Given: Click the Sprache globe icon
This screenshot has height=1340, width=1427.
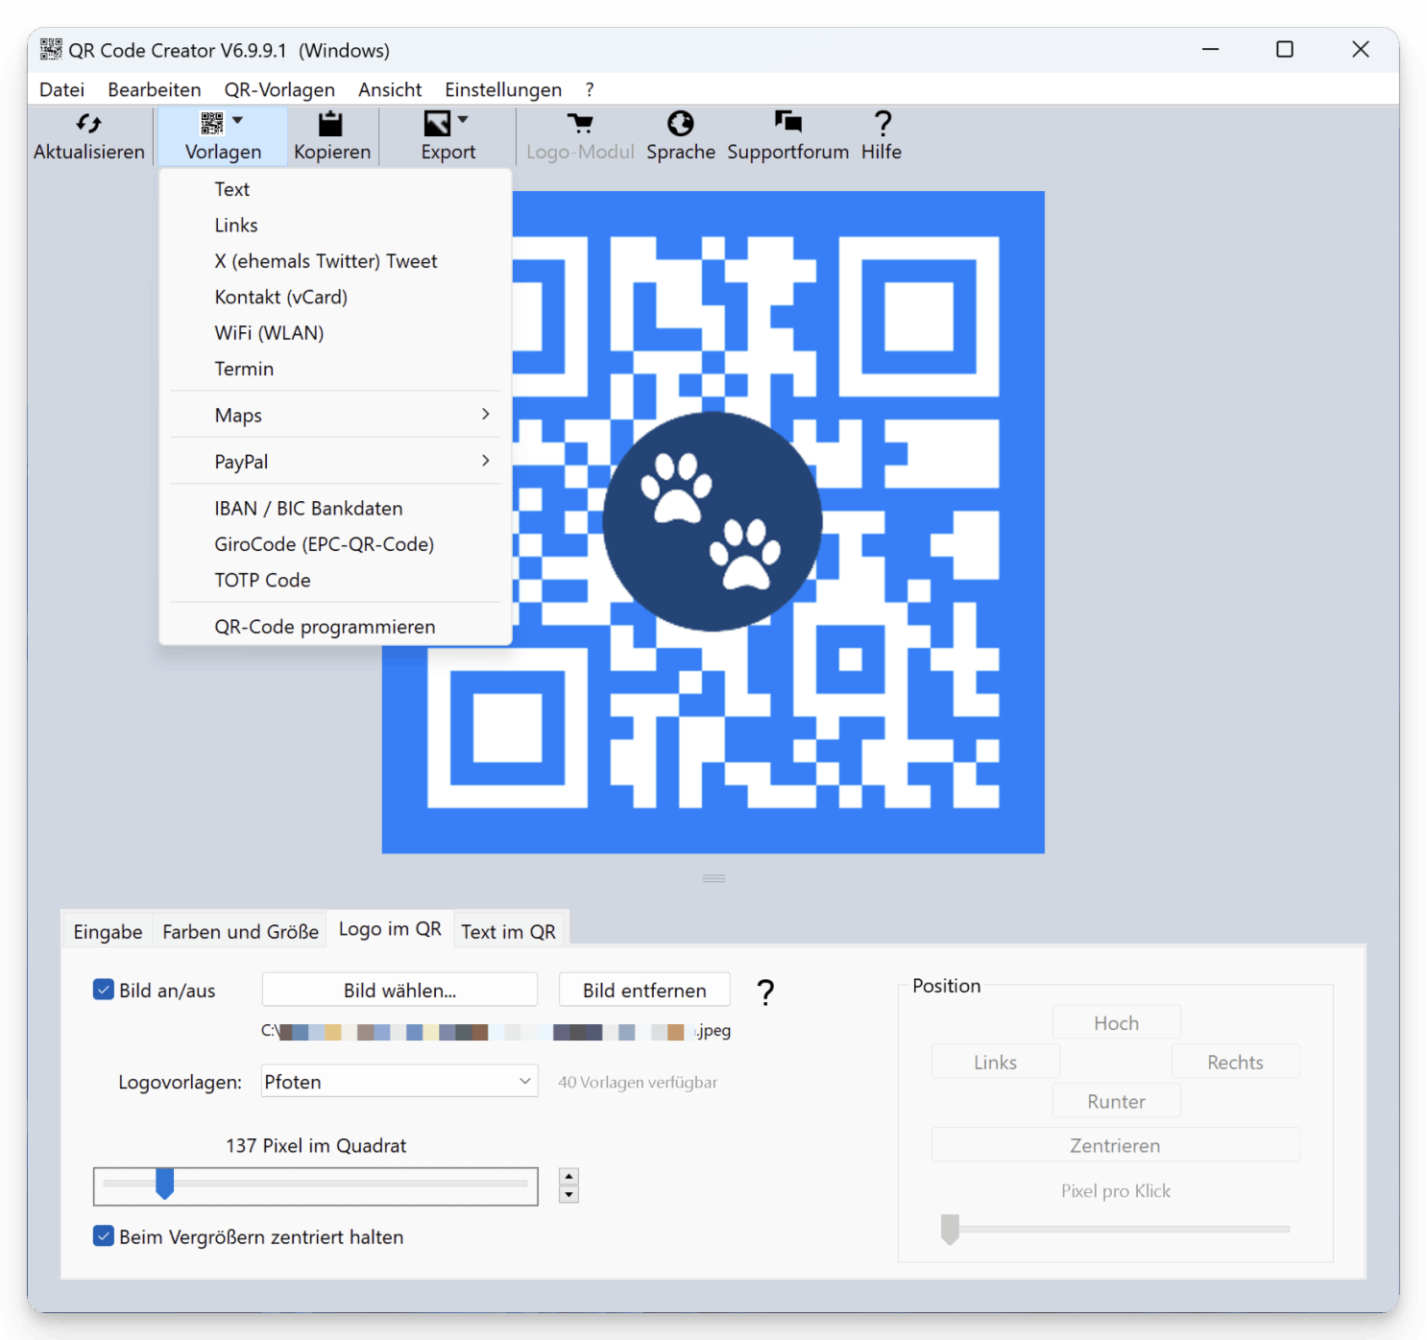Looking at the screenshot, I should click(x=681, y=123).
